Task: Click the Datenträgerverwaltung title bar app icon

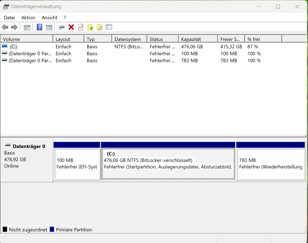Action: click(x=6, y=7)
